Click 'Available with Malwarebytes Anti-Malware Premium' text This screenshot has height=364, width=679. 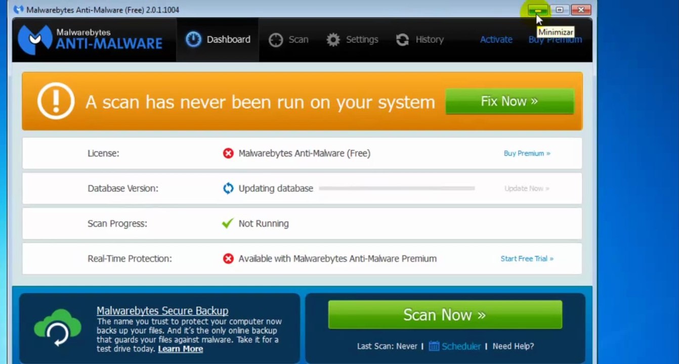(337, 259)
